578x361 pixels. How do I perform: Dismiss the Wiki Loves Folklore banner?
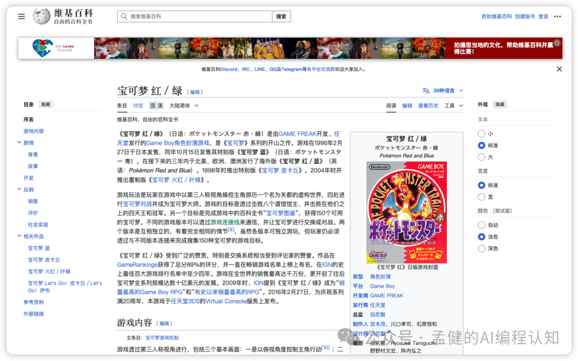tap(557, 43)
